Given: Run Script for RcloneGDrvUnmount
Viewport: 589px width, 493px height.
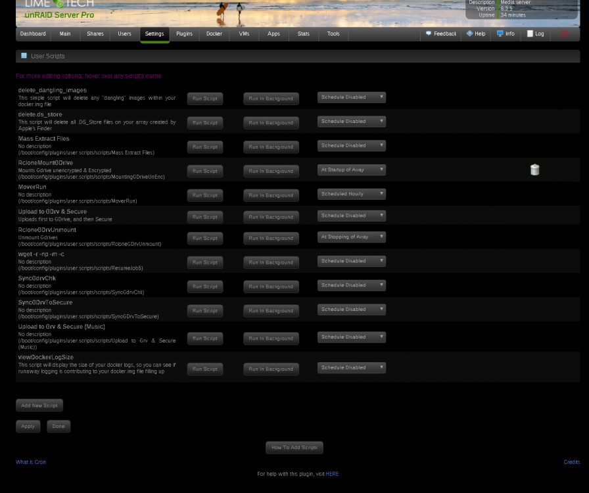Looking at the screenshot, I should tap(205, 238).
